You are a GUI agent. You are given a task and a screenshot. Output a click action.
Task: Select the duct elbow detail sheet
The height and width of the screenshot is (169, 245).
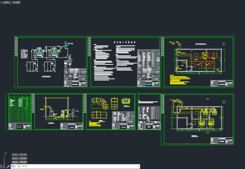pyautogui.click(x=109, y=111)
